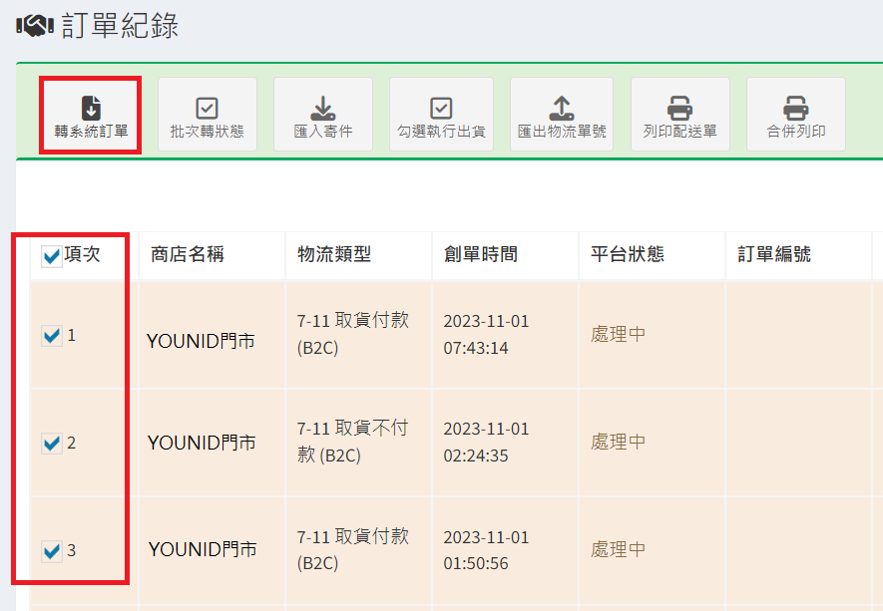The height and width of the screenshot is (611, 883).
Task: Click the 處理中 status in row 1
Action: 619,335
